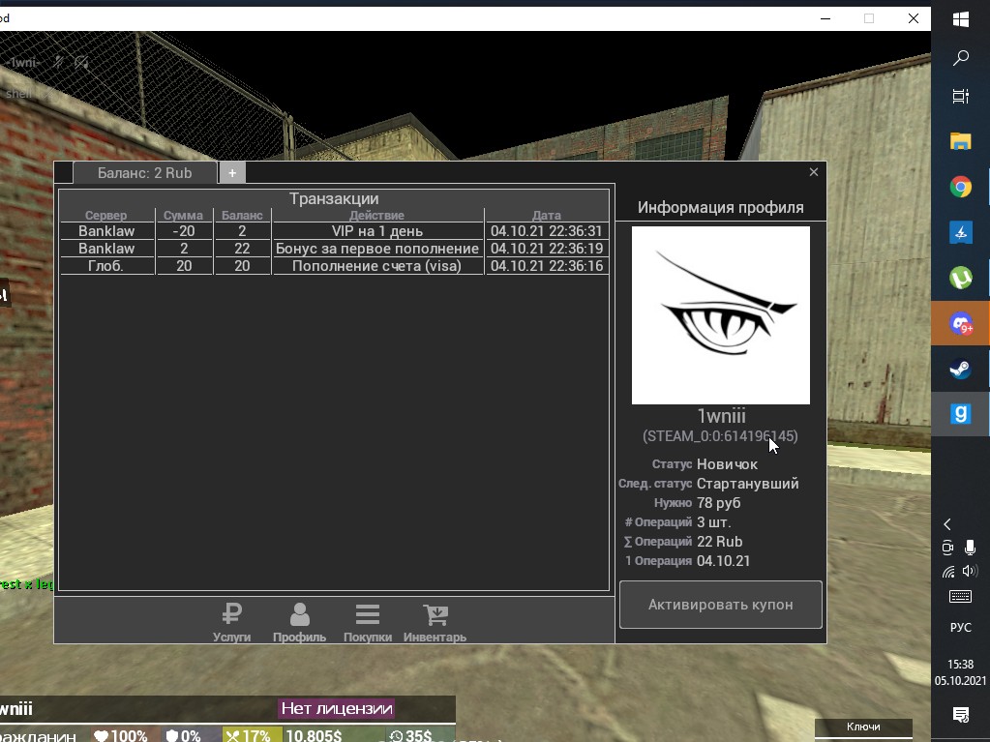The height and width of the screenshot is (742, 990).
Task: Open the Покупки list icon
Action: (367, 621)
